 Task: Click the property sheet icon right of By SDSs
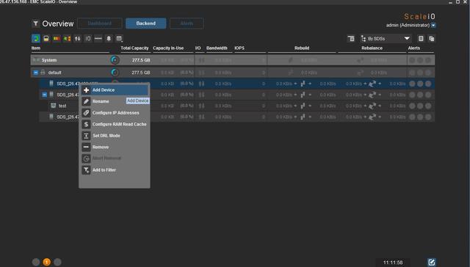421,39
